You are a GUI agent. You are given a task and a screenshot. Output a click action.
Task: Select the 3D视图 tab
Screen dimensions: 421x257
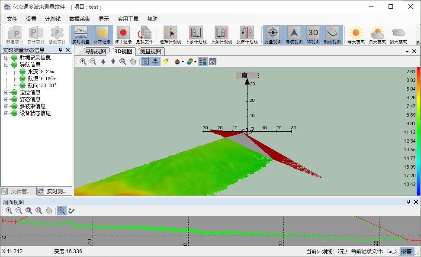pyautogui.click(x=123, y=51)
